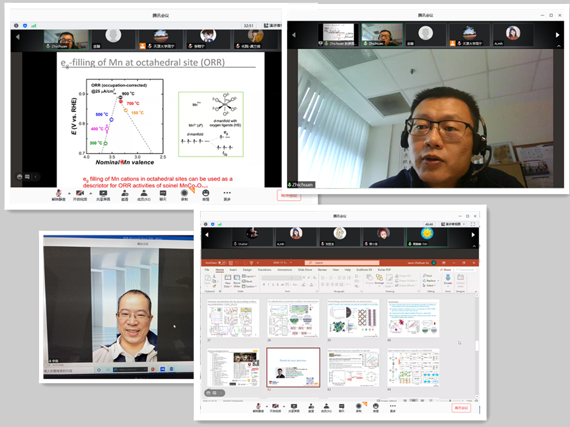Click red leave meeting button in bottom window

point(461,408)
